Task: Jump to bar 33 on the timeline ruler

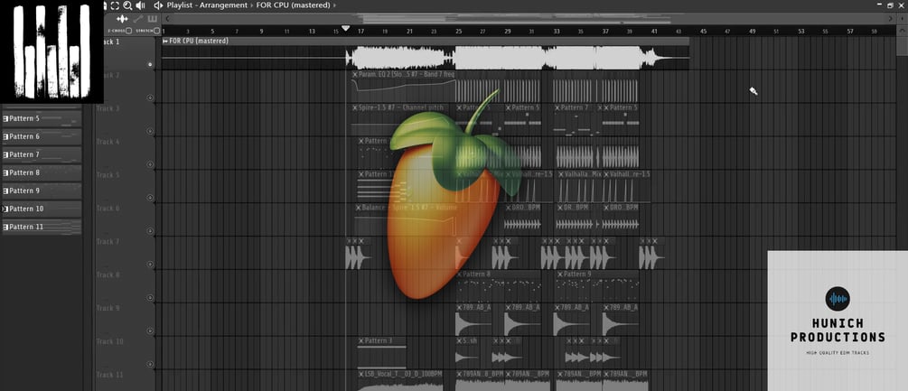Action: coord(556,32)
